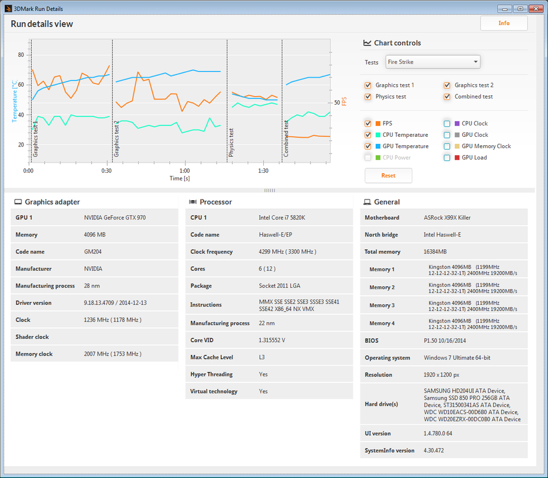Image resolution: width=548 pixels, height=478 pixels.
Task: Click the Windows 7 Ultimate 64-bit value
Action: (457, 357)
